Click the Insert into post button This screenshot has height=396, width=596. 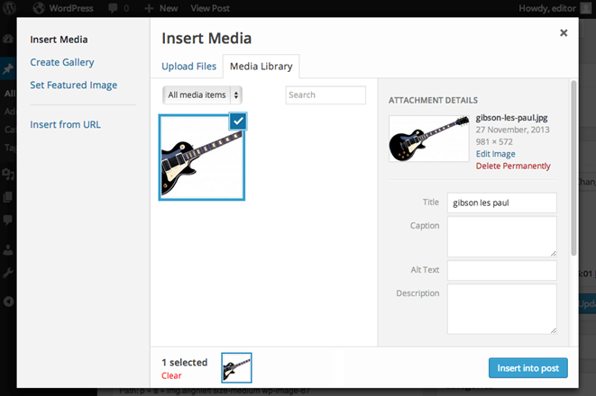[528, 368]
